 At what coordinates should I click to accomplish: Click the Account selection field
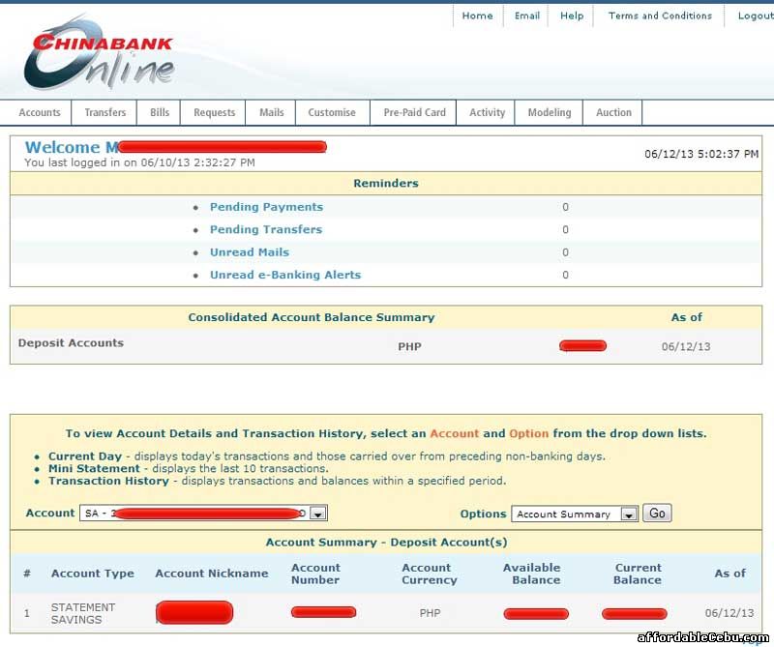pyautogui.click(x=203, y=514)
